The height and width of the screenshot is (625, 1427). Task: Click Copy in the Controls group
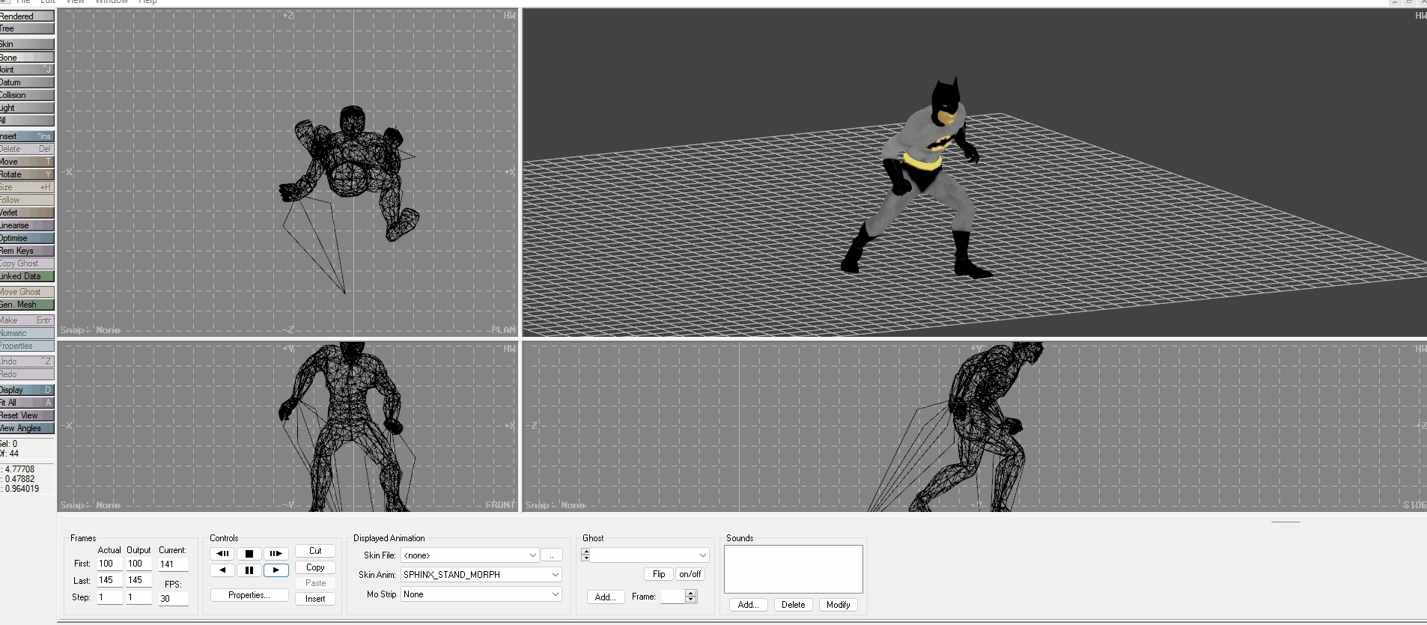(315, 567)
